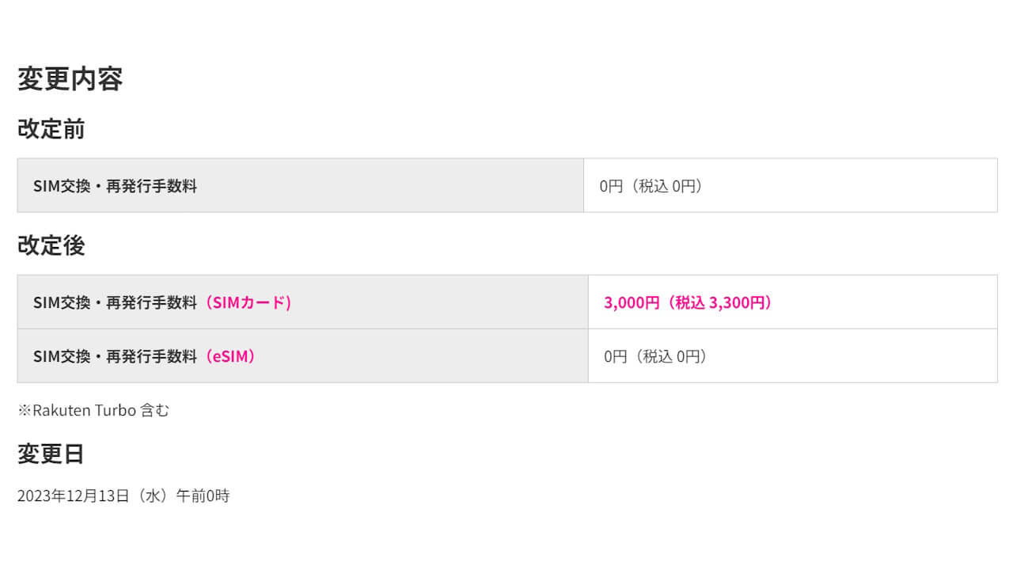
Task: Click the "午前0時" time text
Action: 203,496
